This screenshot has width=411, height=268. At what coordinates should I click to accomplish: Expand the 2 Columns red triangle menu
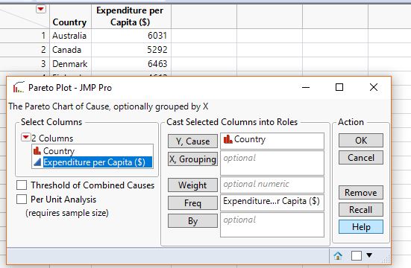25,137
